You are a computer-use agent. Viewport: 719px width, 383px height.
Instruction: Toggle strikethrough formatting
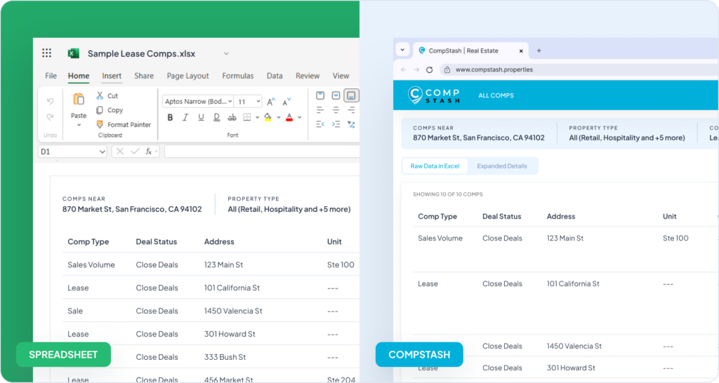point(232,118)
